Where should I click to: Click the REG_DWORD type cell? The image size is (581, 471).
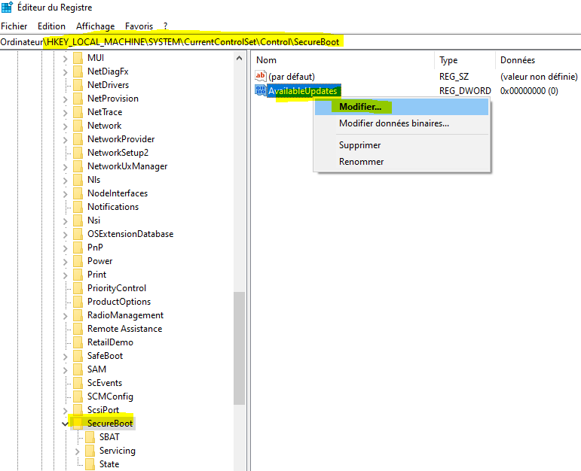point(465,91)
